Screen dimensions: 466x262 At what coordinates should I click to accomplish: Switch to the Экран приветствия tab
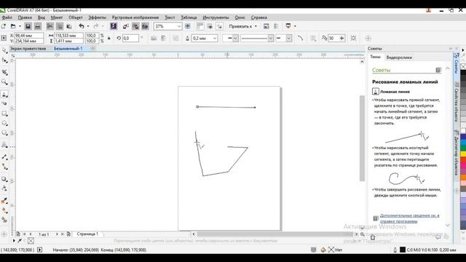click(28, 49)
